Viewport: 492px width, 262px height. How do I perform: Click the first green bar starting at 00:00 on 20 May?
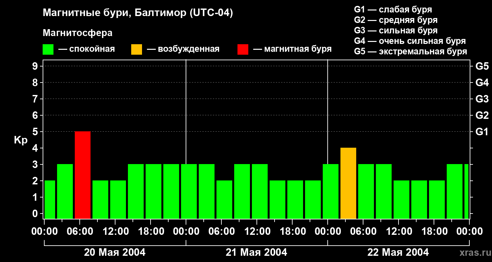(x=50, y=199)
